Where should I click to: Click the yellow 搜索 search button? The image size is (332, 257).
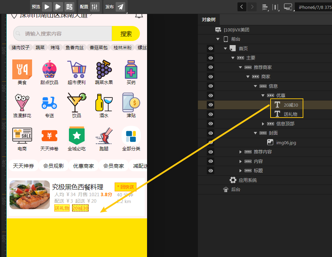tap(126, 33)
